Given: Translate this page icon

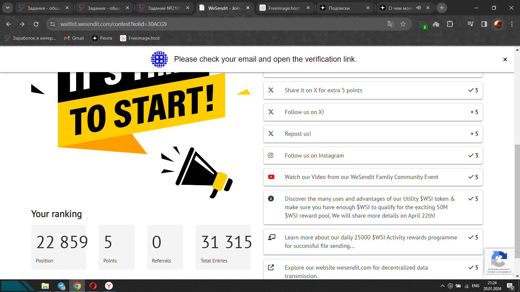Looking at the screenshot, I should (x=391, y=24).
